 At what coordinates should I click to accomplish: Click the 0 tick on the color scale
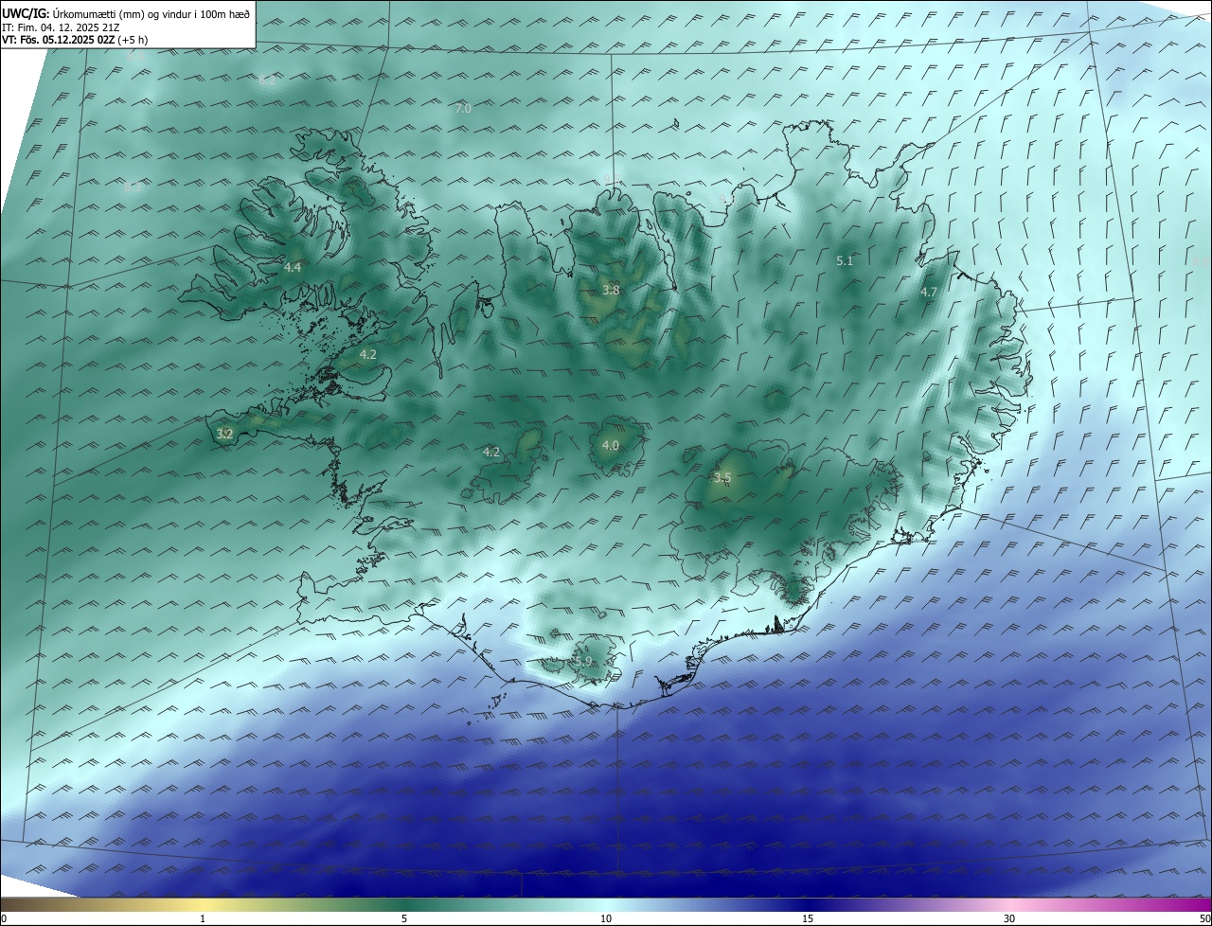[4, 918]
